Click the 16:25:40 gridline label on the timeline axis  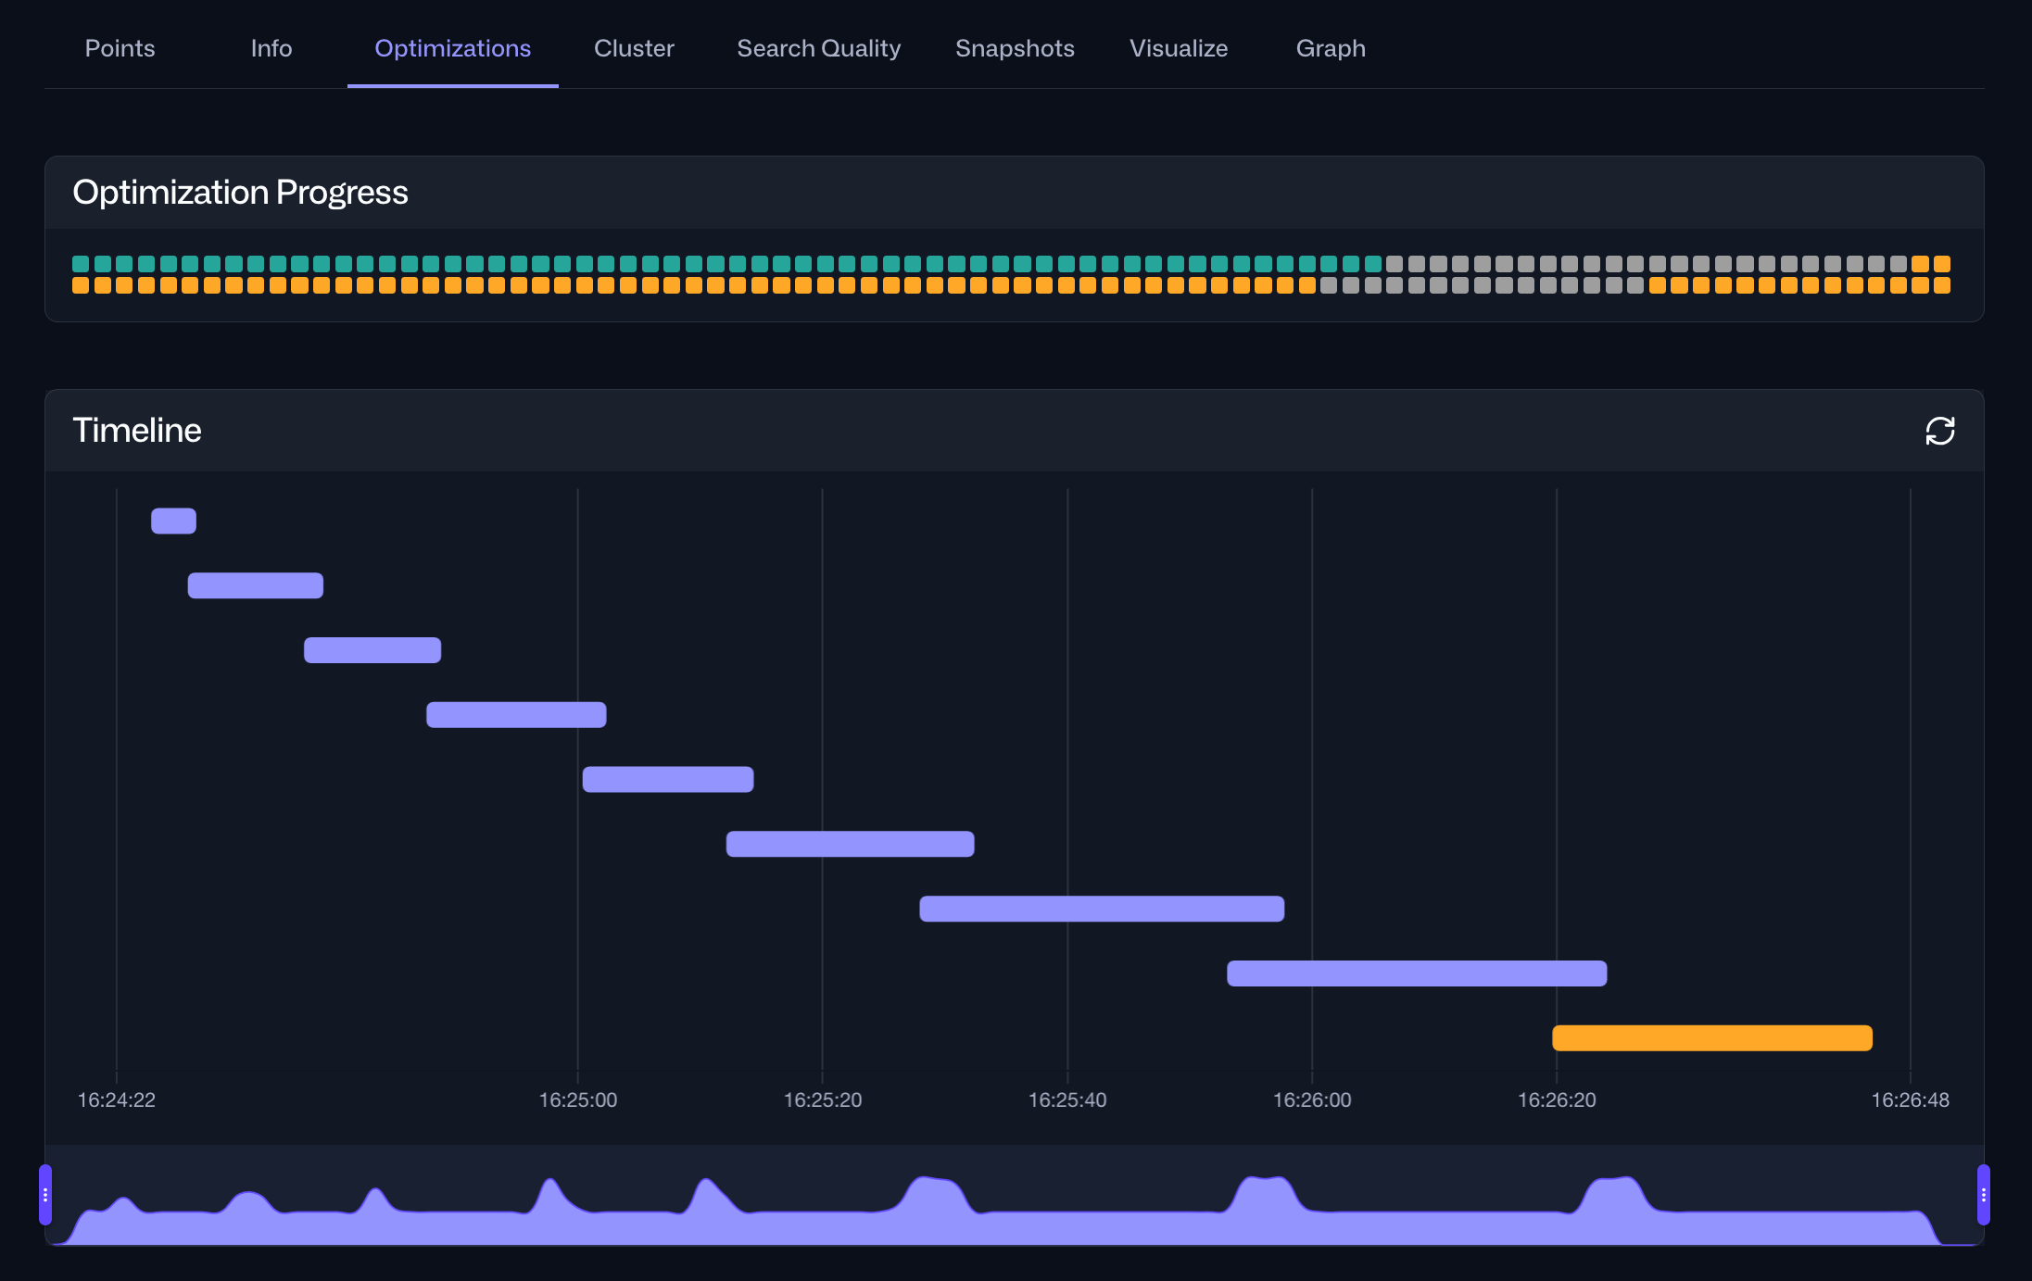click(1066, 1100)
